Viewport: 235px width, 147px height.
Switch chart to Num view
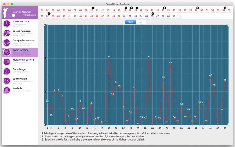click(x=130, y=22)
